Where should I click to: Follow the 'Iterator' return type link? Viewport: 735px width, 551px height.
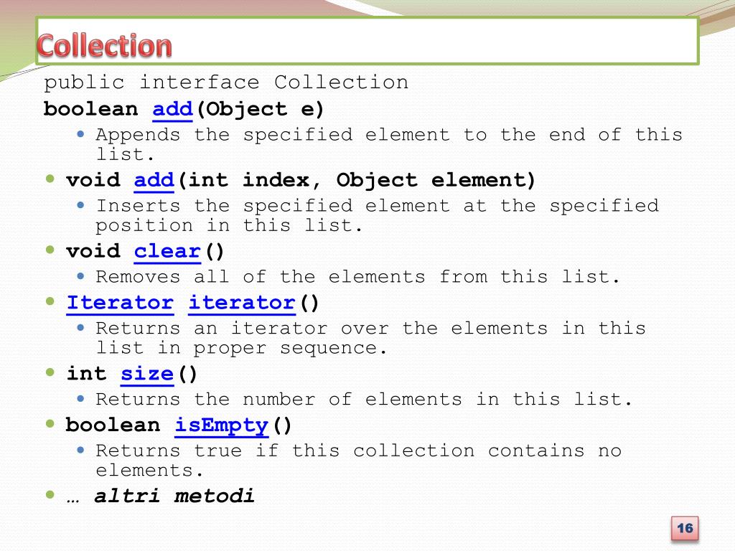click(x=120, y=303)
